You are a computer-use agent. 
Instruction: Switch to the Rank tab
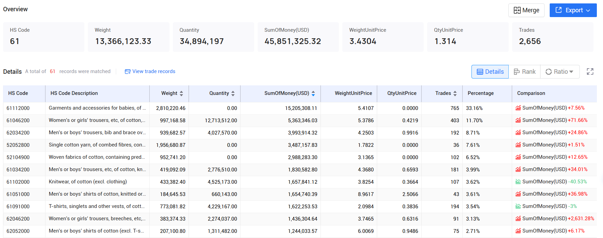[x=524, y=72]
